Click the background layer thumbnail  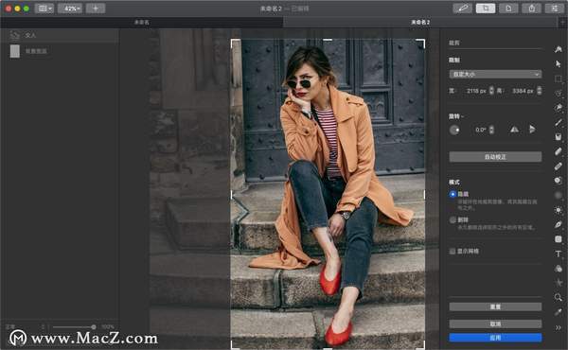click(15, 51)
